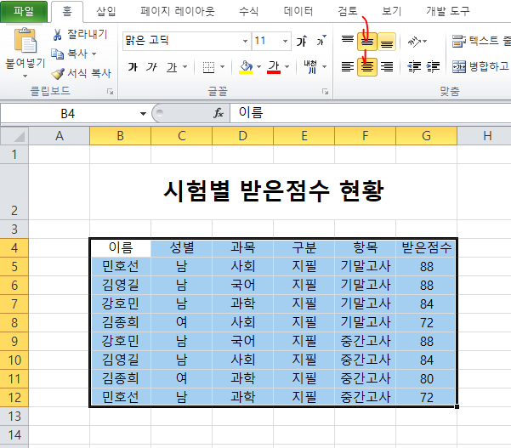Select column A header

[59, 135]
